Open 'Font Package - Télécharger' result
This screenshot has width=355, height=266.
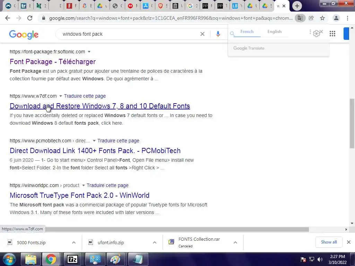(53, 62)
